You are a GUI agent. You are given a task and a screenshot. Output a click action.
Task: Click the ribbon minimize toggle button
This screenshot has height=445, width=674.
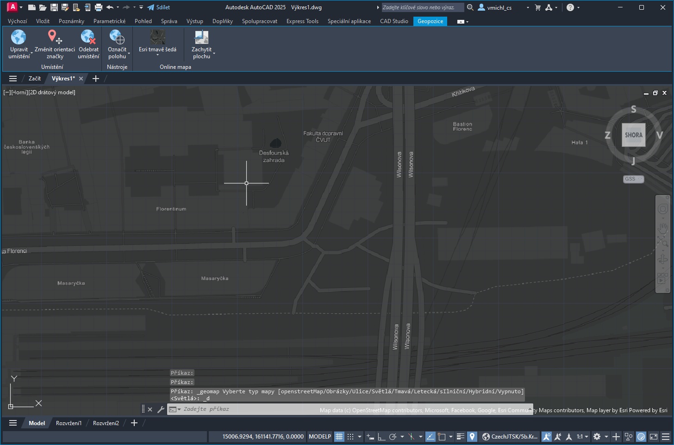461,22
